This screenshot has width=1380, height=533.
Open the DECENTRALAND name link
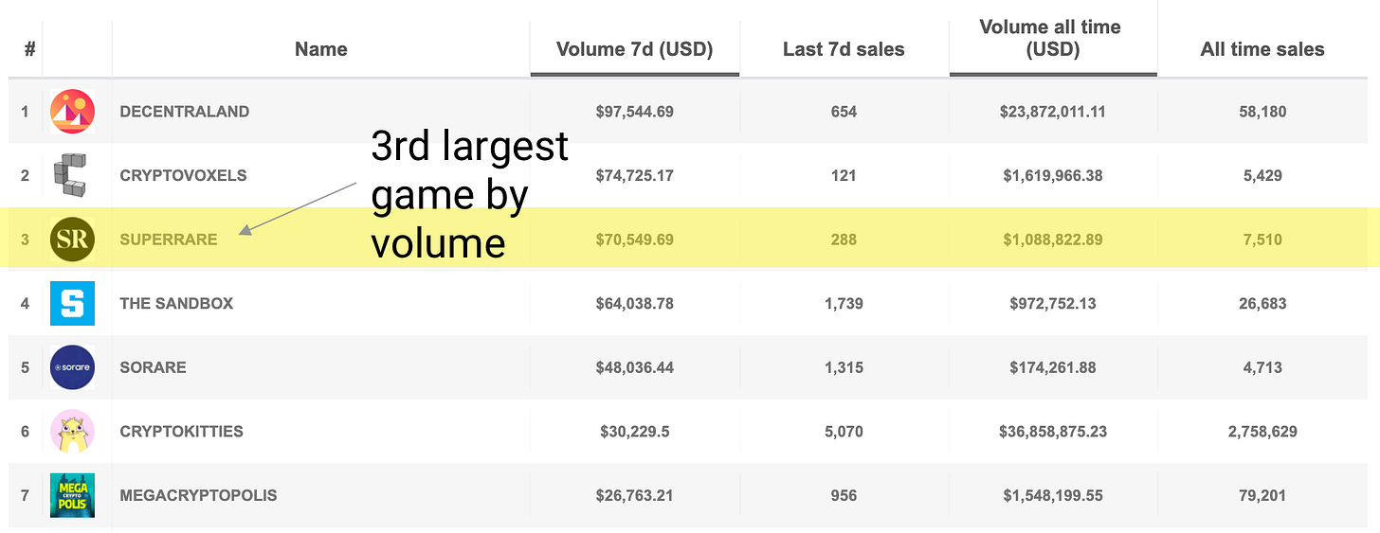click(185, 112)
